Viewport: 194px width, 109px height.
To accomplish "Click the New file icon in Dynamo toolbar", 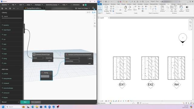I will (2, 8).
